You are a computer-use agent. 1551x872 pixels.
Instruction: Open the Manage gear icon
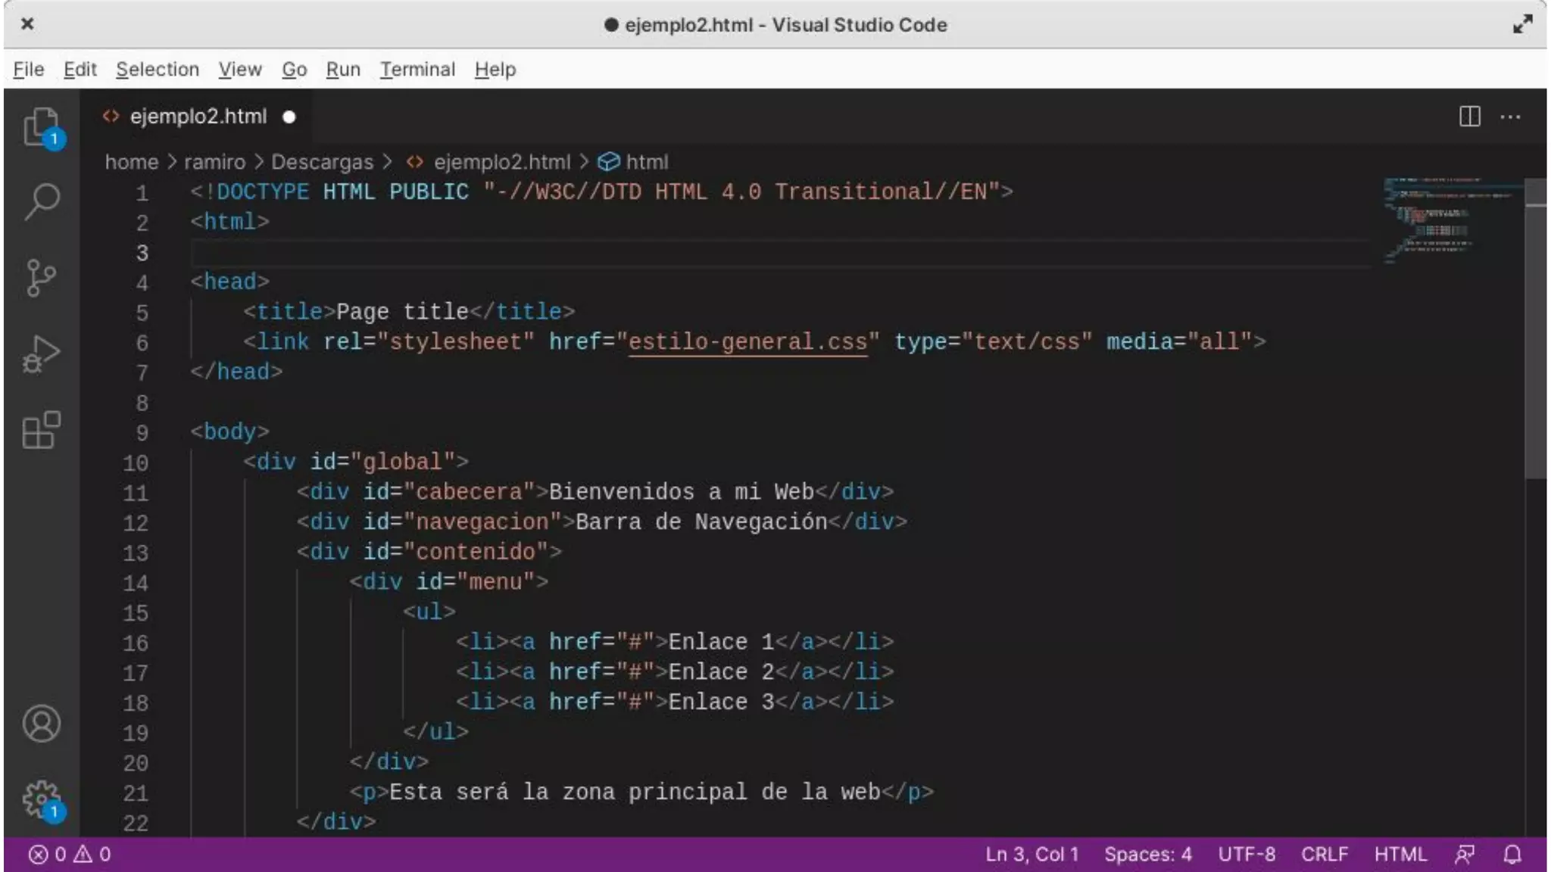(41, 799)
